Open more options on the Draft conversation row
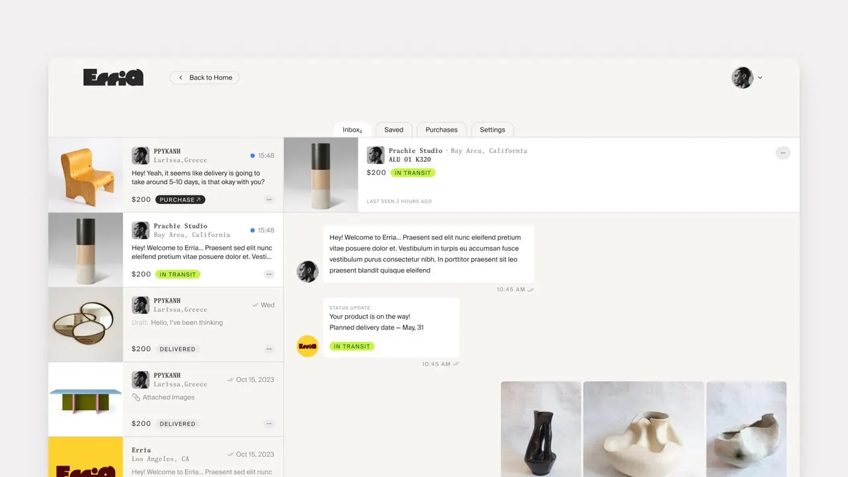This screenshot has height=477, width=848. pyautogui.click(x=269, y=349)
